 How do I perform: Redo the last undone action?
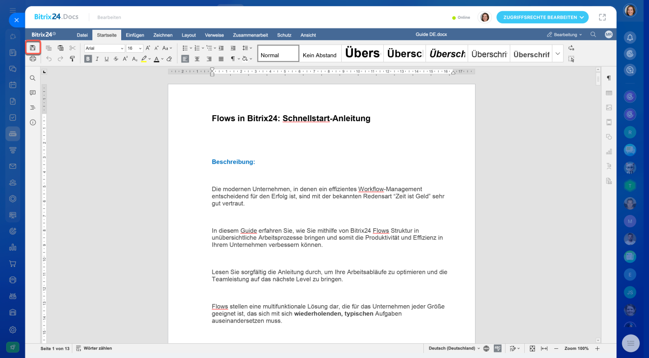click(60, 59)
